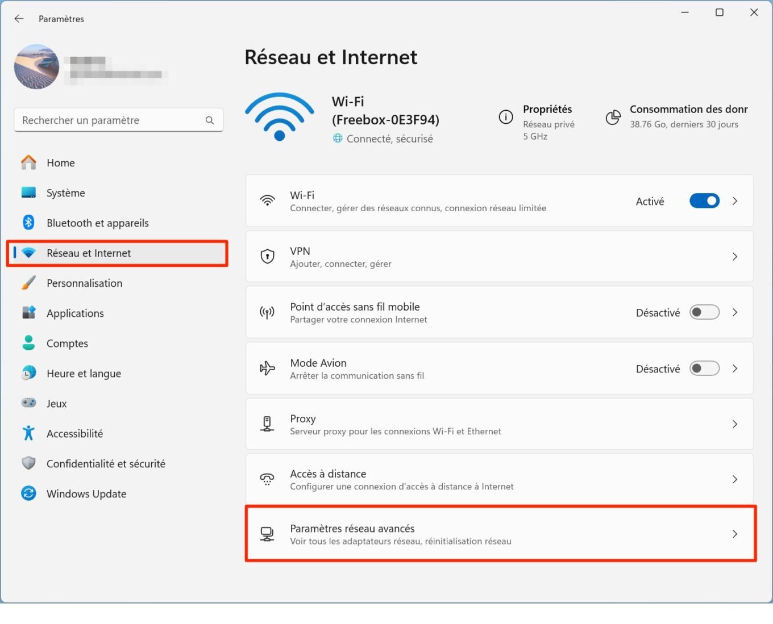Click the back arrow icon
The width and height of the screenshot is (773, 624).
(x=19, y=19)
